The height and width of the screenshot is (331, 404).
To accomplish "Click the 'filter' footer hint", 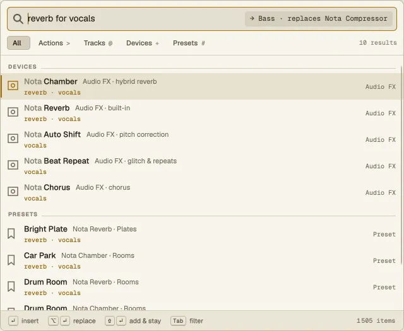I will pyautogui.click(x=196, y=321).
